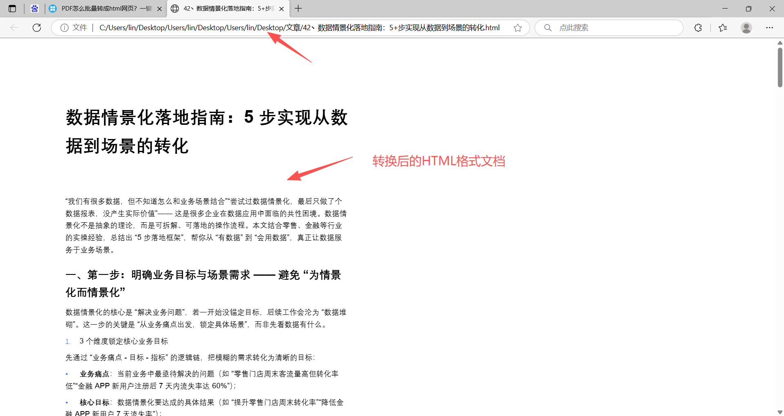The image size is (784, 416).
Task: Open a new browser tab
Action: coord(298,8)
